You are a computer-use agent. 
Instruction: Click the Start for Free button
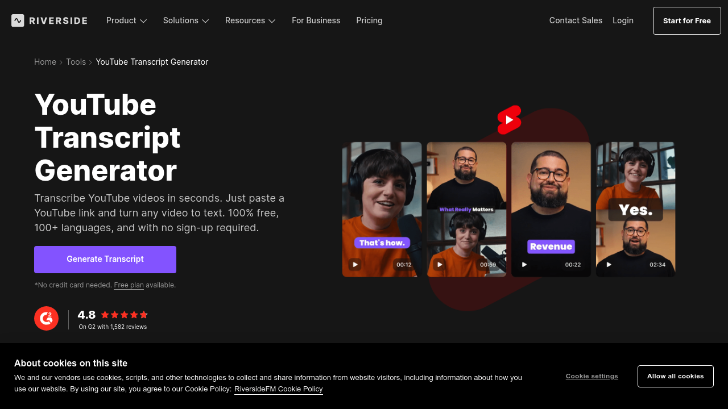pyautogui.click(x=686, y=21)
